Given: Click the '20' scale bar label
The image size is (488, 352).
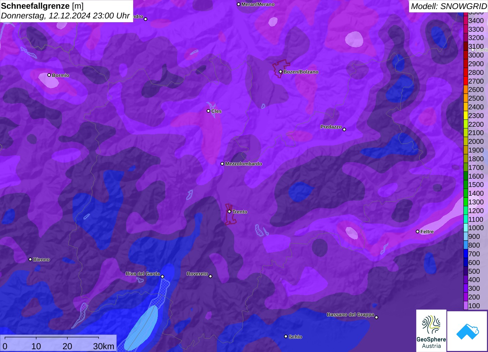Looking at the screenshot, I should point(67,346).
